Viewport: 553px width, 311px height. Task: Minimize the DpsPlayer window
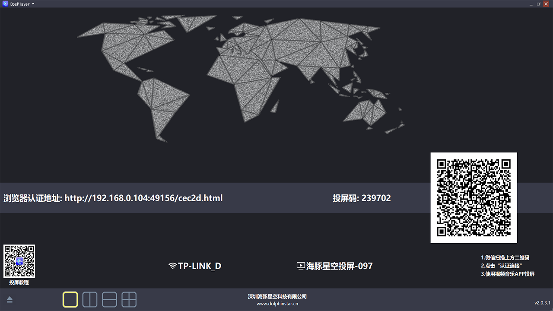pyautogui.click(x=531, y=4)
